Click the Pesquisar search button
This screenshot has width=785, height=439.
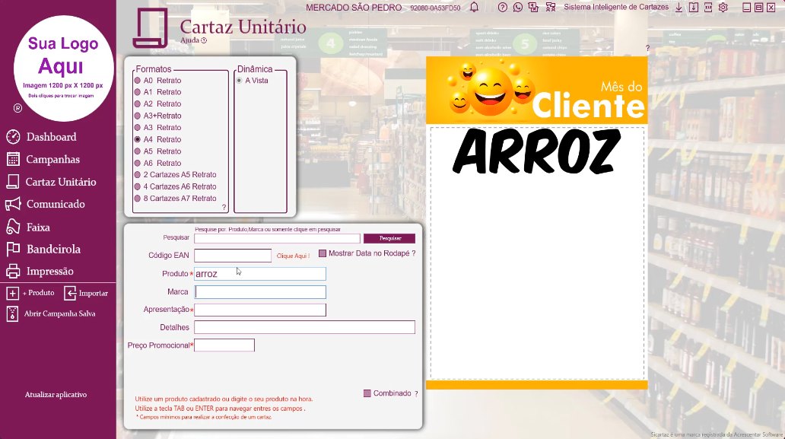click(389, 237)
